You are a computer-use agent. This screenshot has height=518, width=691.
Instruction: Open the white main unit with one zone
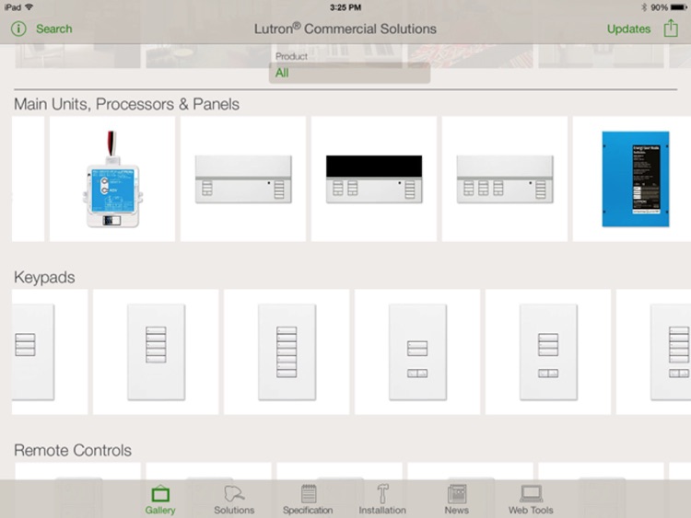pyautogui.click(x=243, y=178)
